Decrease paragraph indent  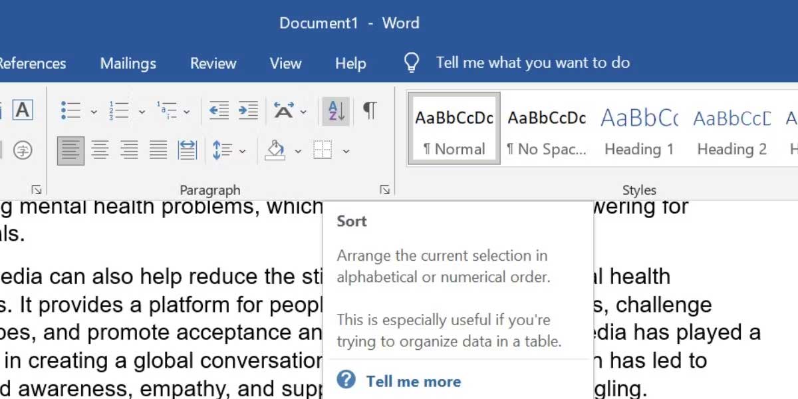(219, 110)
